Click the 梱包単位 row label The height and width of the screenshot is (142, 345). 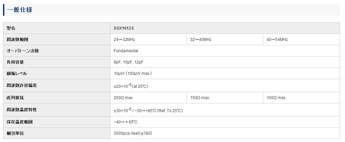pos(15,133)
